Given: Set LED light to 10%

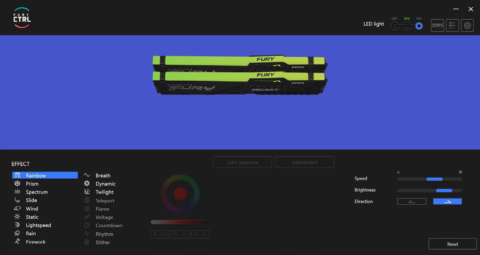Looking at the screenshot, I should pos(407,26).
